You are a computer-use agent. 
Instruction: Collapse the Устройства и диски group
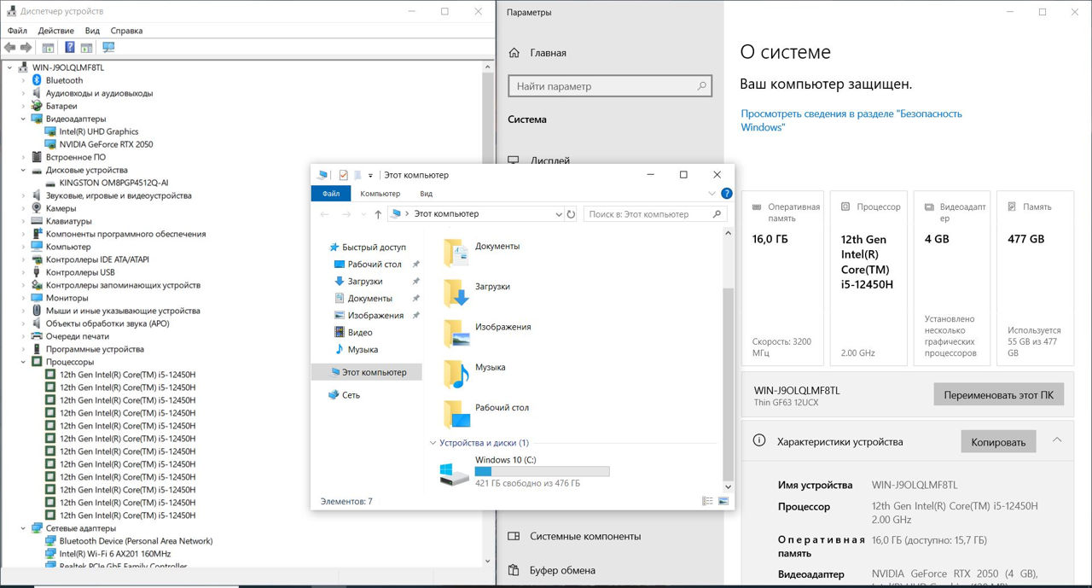point(433,443)
